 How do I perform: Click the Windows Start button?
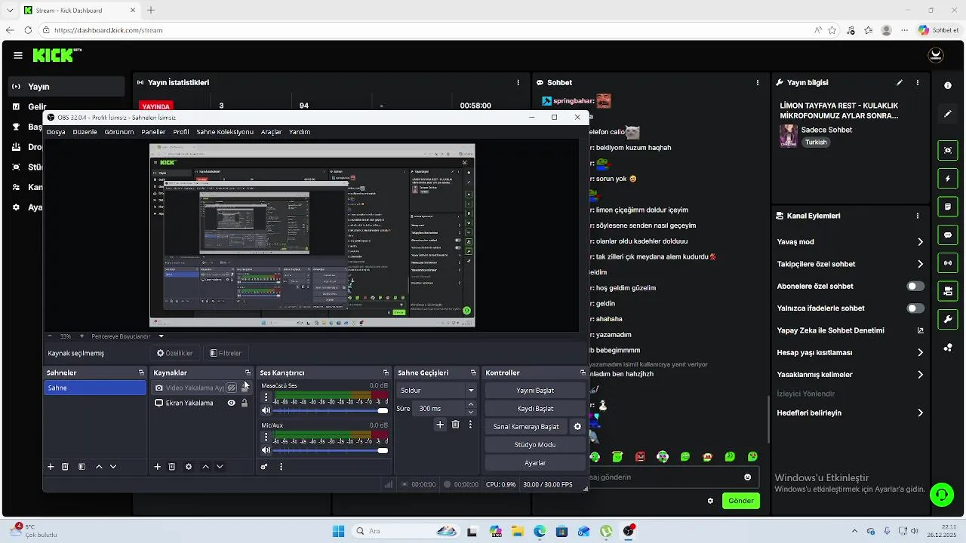338,531
